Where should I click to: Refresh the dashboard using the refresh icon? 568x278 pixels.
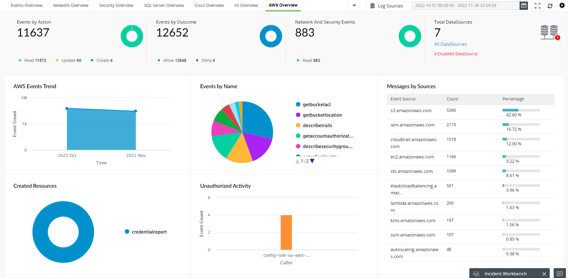(550, 6)
